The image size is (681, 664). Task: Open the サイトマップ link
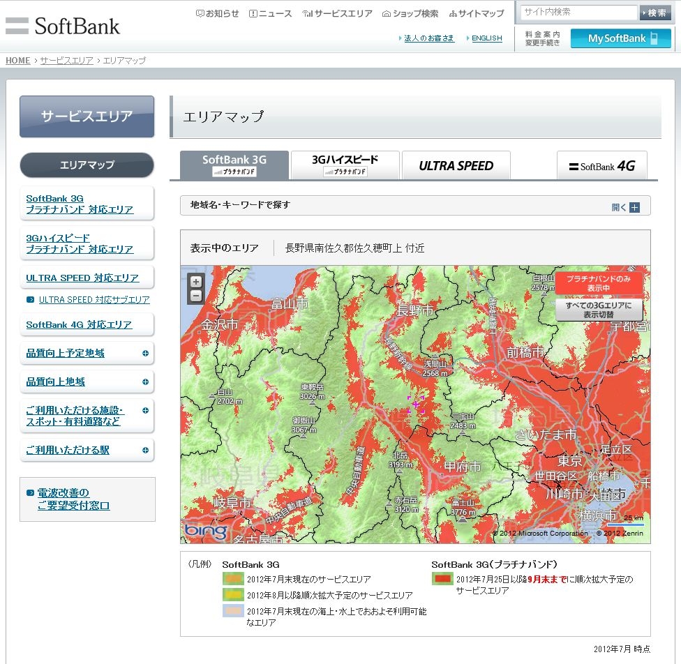477,13
